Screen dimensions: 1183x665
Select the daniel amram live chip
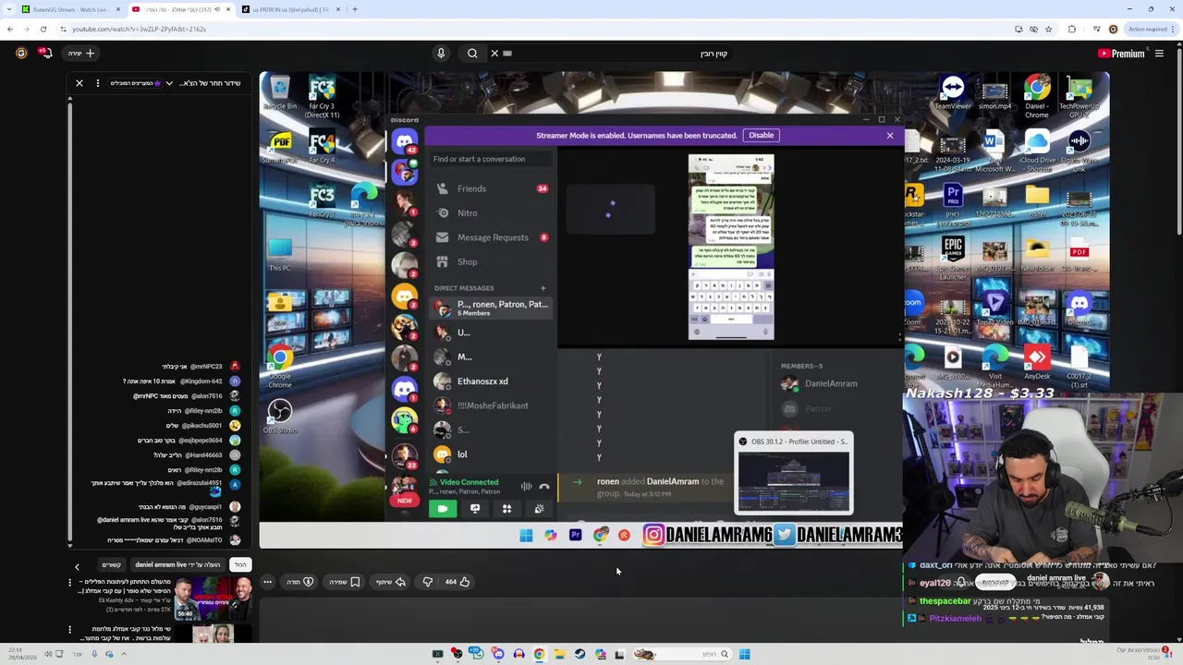[x=177, y=564]
